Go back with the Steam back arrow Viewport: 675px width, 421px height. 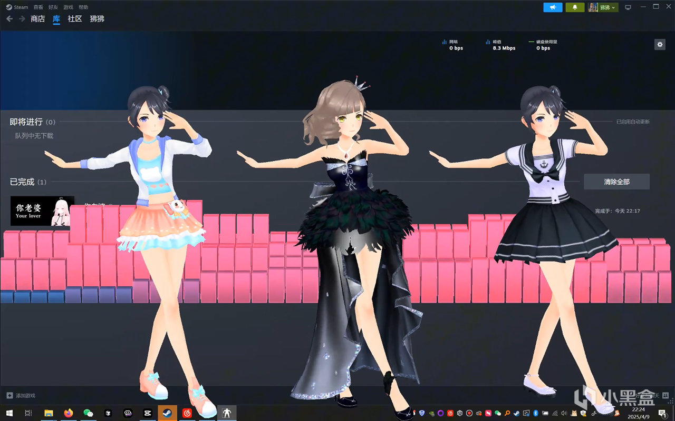tap(9, 19)
